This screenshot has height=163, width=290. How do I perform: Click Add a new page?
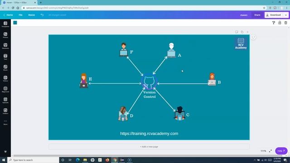[149, 147]
